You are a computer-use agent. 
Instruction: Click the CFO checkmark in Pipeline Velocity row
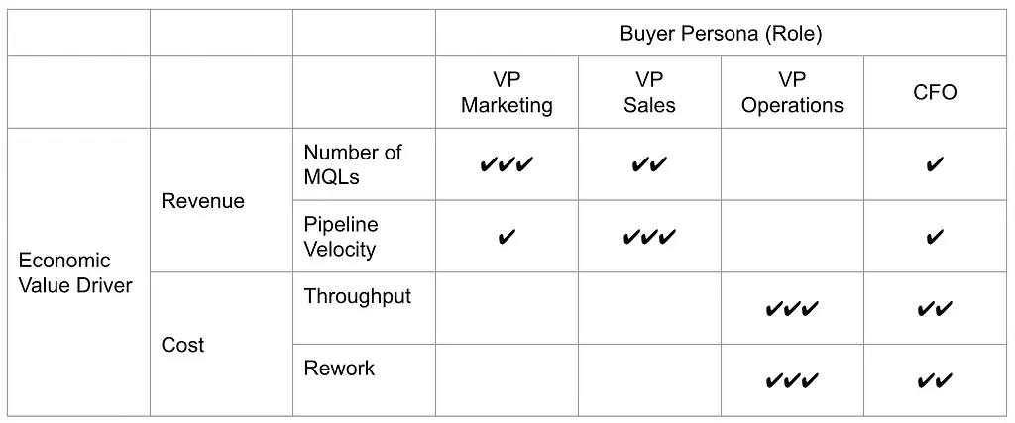935,238
